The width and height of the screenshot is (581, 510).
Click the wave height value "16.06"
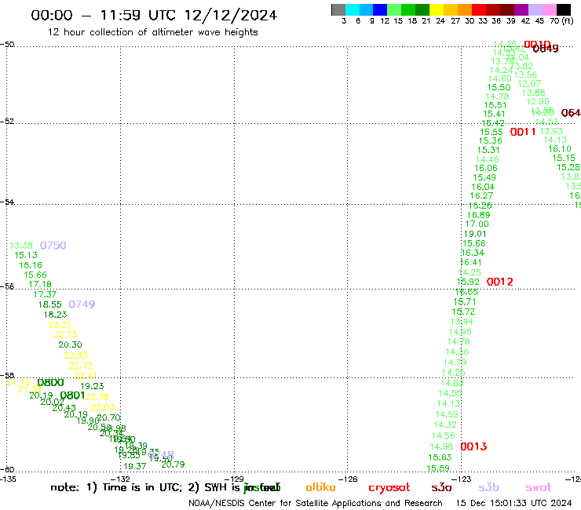[486, 168]
